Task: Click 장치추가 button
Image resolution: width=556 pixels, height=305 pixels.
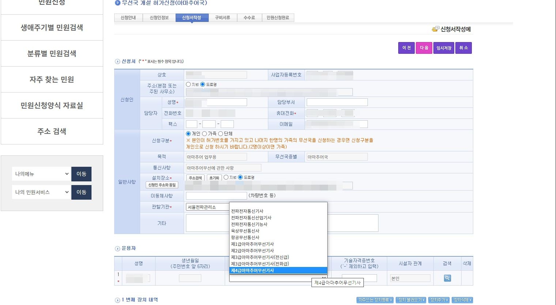Action: [439, 300]
